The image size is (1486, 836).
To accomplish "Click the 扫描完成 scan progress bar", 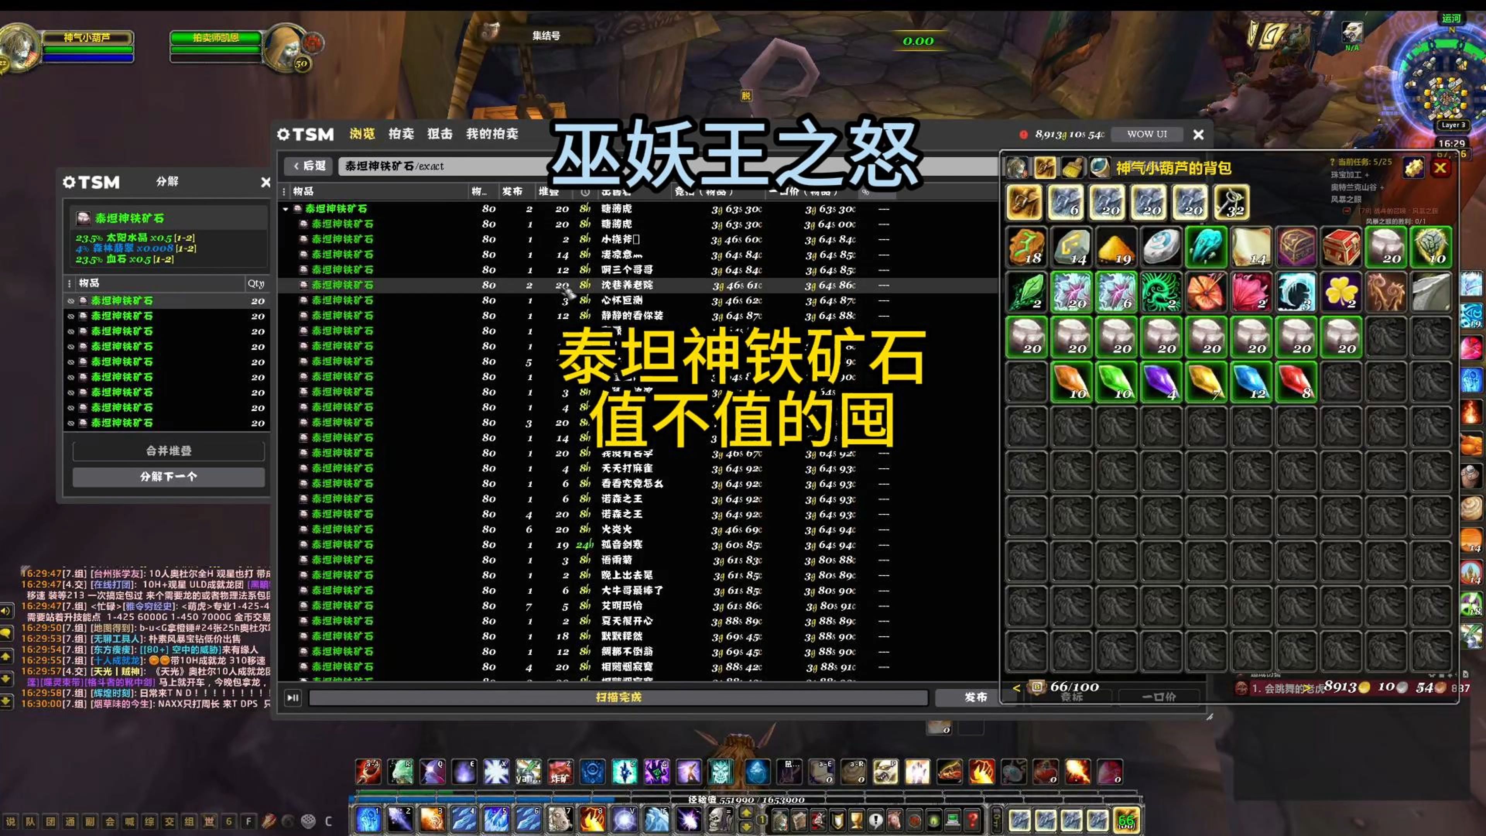I will (618, 697).
